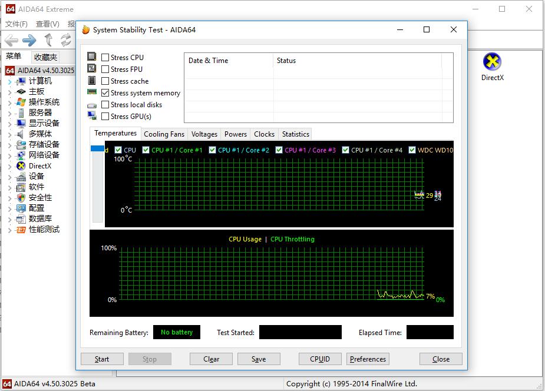Viewport: 545px width, 391px height.
Task: Expand the 主板 tree node
Action: (10, 92)
